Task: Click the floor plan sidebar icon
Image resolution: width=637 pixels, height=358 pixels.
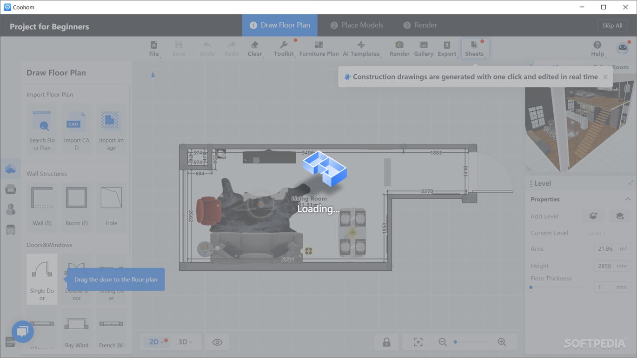Action: (11, 169)
